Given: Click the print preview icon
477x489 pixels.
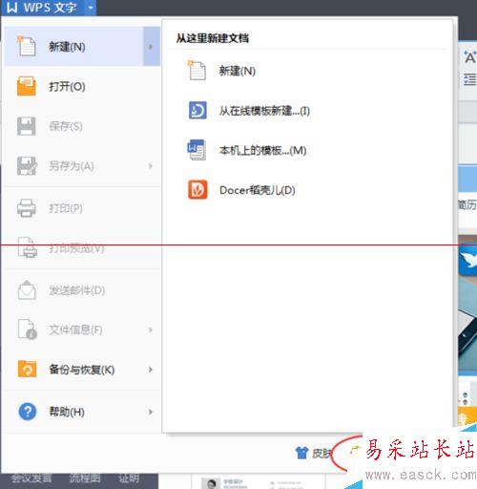Looking at the screenshot, I should coord(27,247).
